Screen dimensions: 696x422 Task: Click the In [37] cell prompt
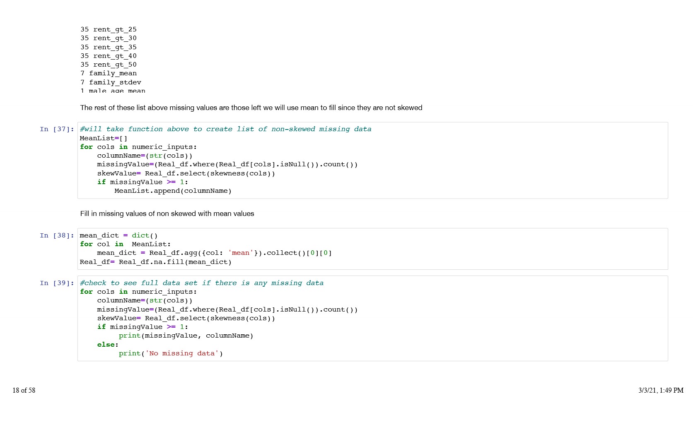(57, 129)
